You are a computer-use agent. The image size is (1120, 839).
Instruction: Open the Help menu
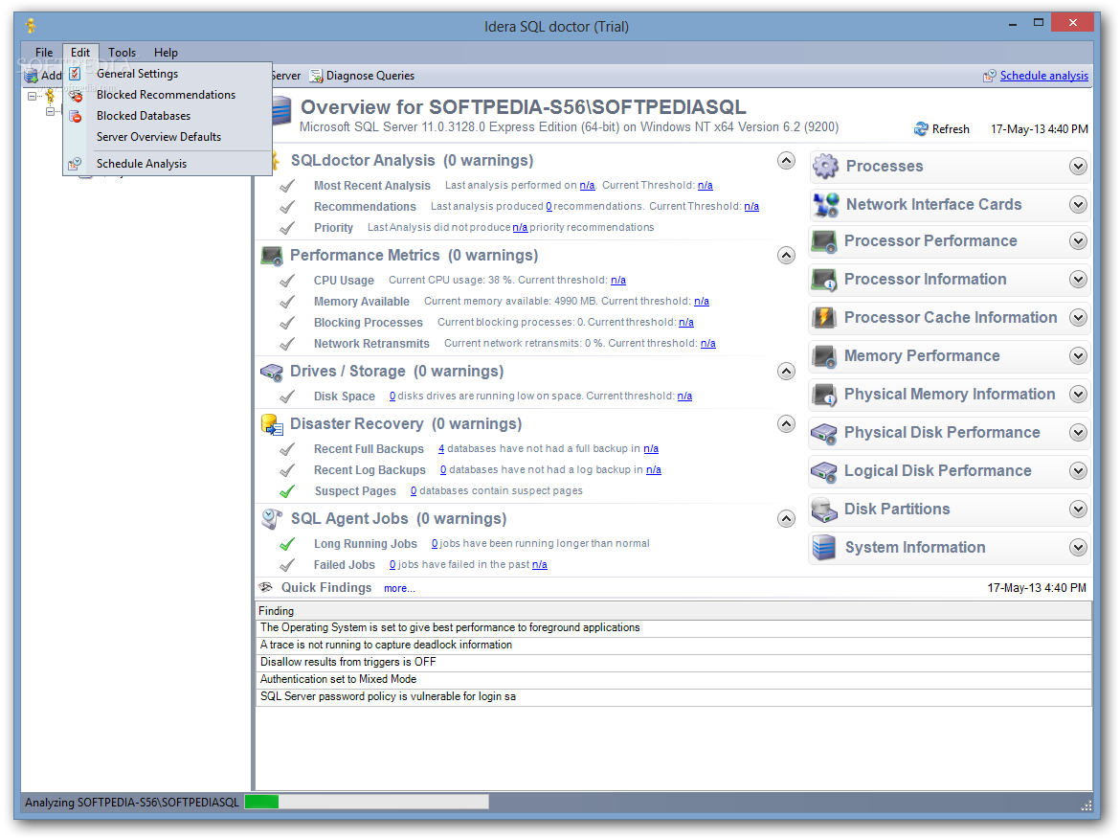pos(166,52)
